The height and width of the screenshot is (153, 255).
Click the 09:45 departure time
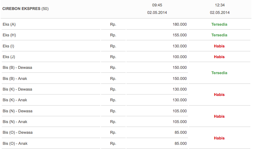[157, 5]
